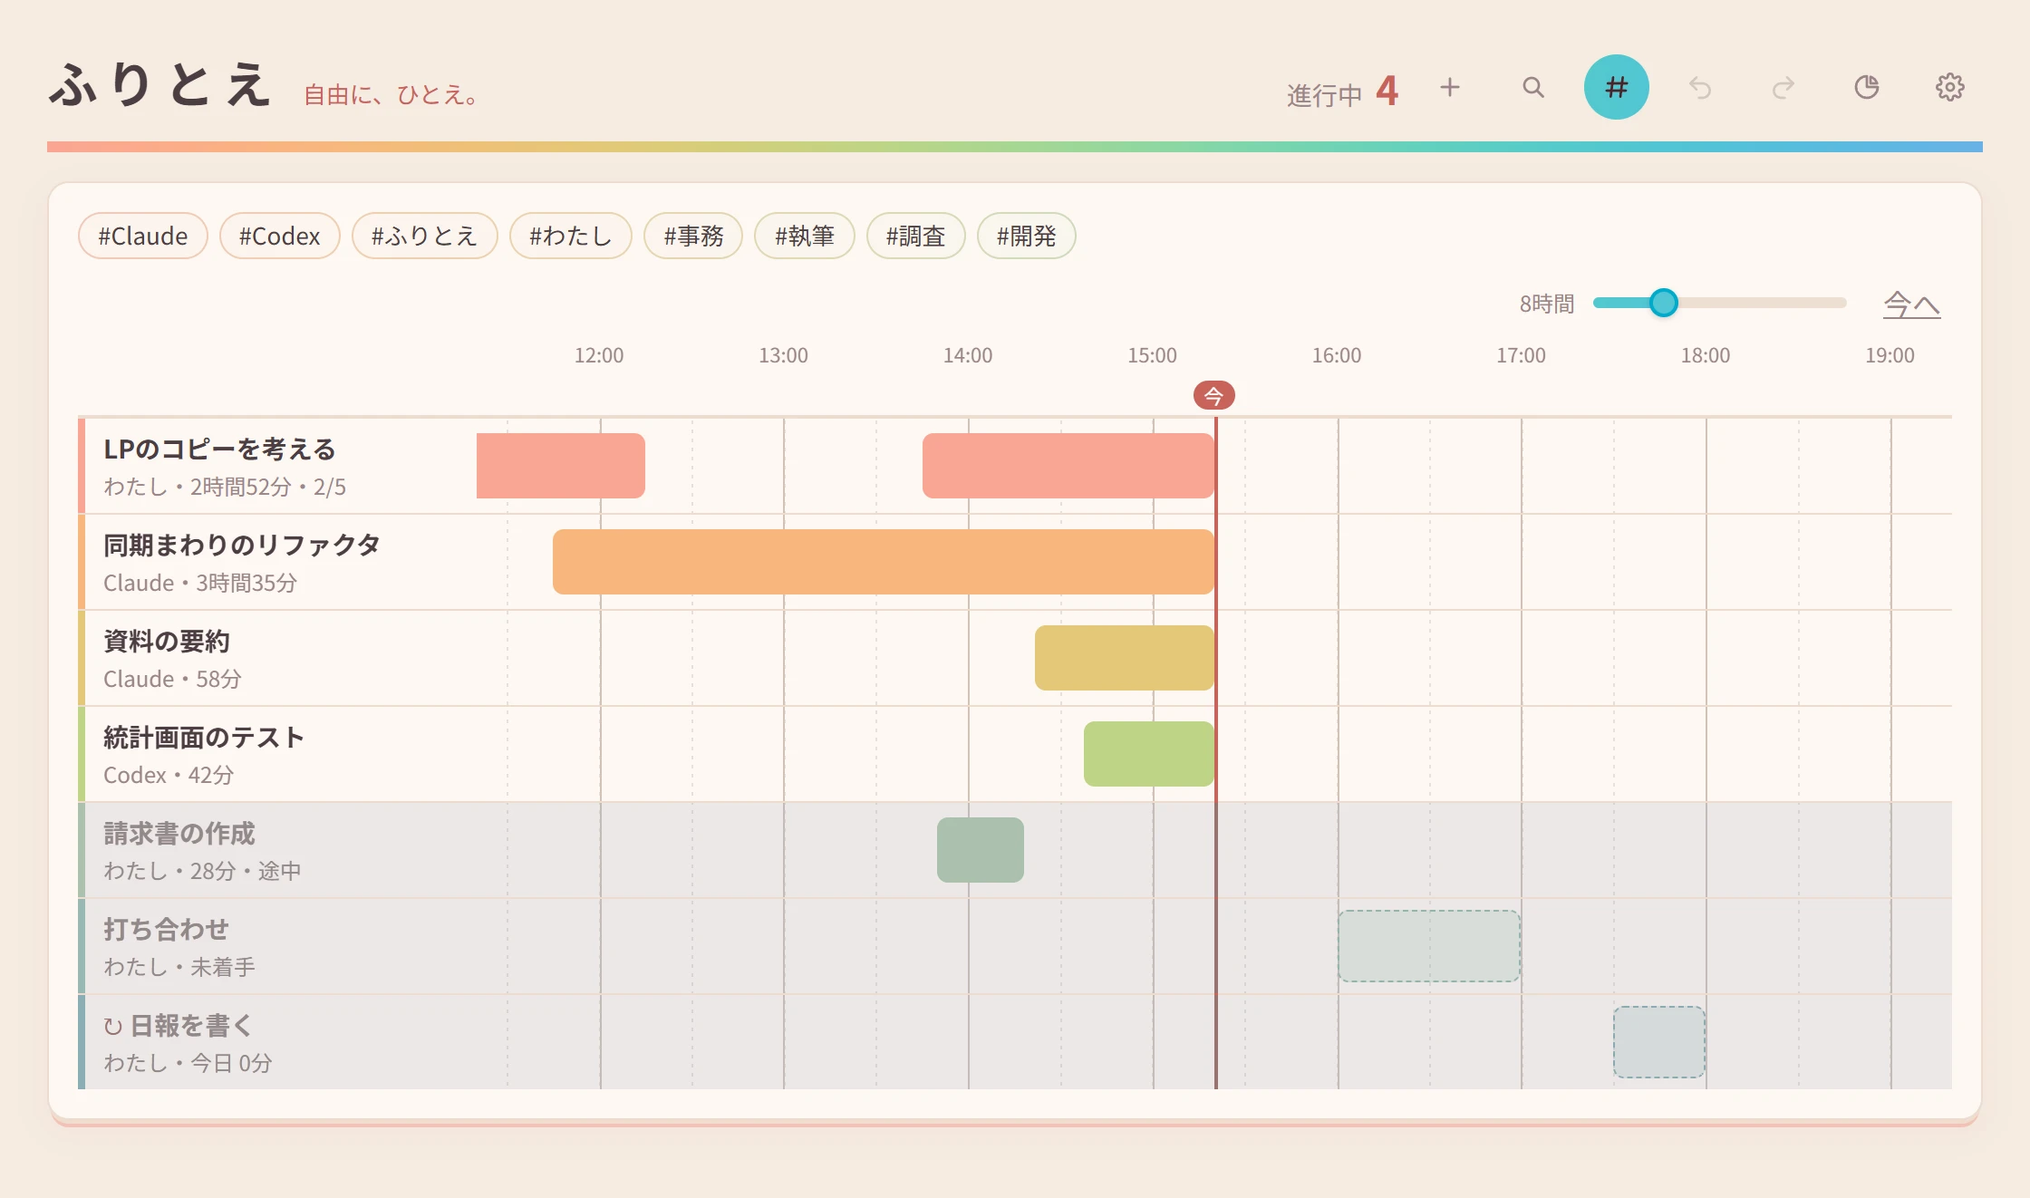Toggle the #執筆 tag filter
Screen dimensions: 2030x1198
[805, 236]
